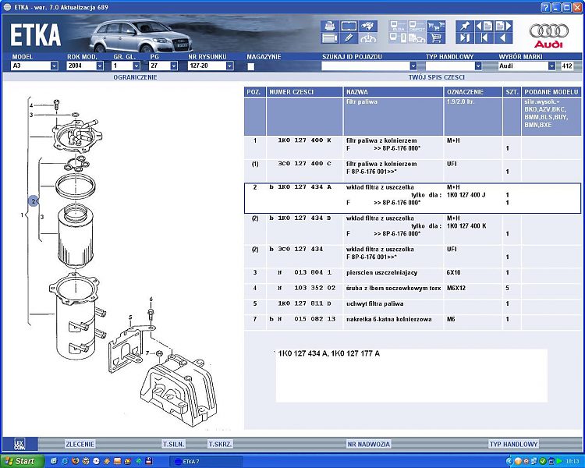
Task: Click the LexCom logo button
Action: tap(19, 444)
